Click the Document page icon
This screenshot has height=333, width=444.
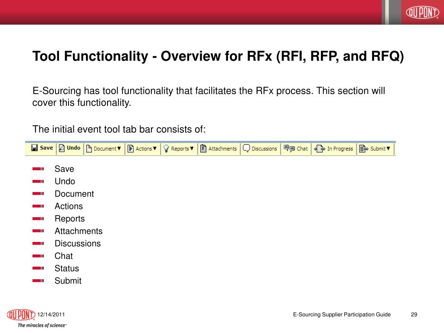coord(89,148)
